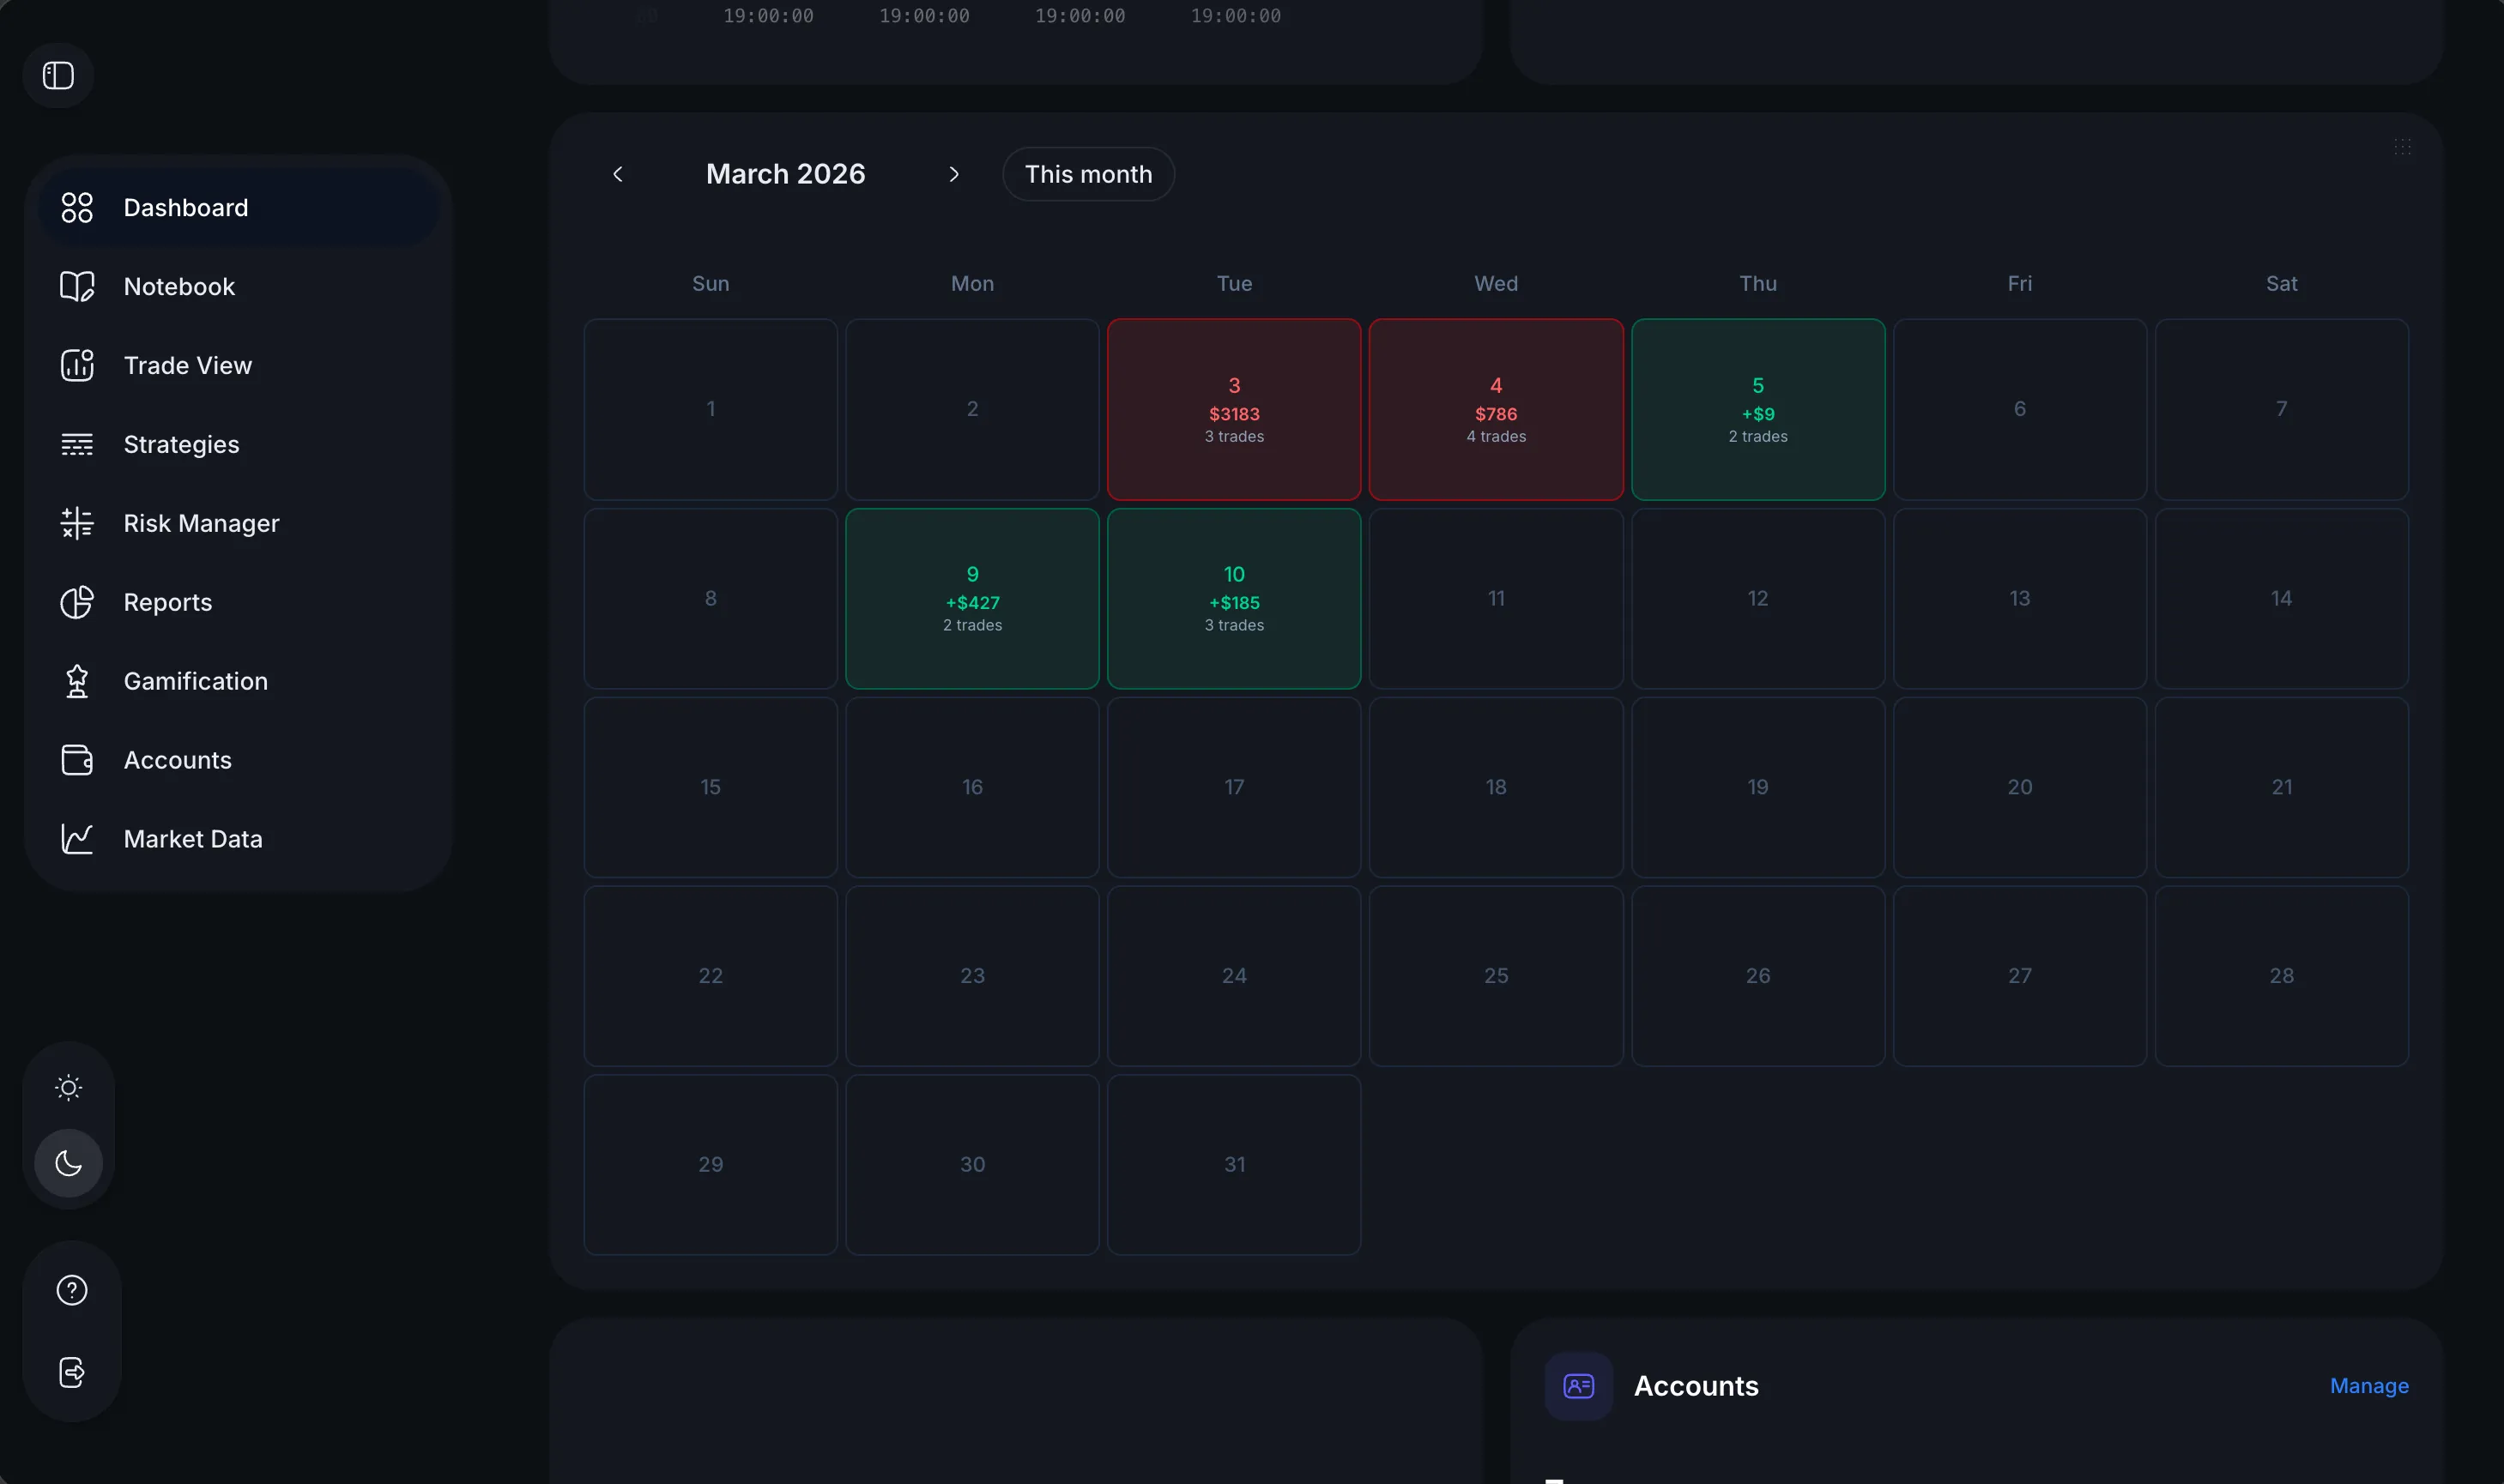Image resolution: width=2504 pixels, height=1484 pixels.
Task: Switch to dark theme moon toggle
Action: tap(68, 1163)
